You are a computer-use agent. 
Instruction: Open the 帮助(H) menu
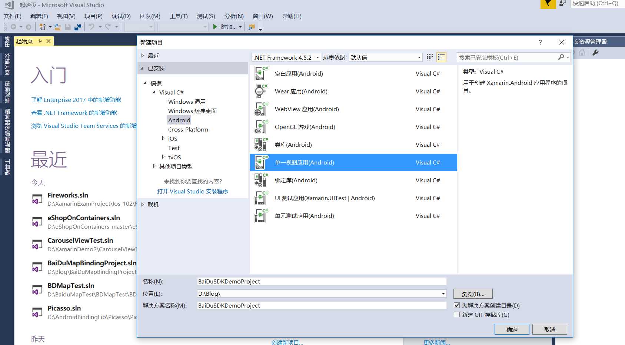[x=292, y=16]
